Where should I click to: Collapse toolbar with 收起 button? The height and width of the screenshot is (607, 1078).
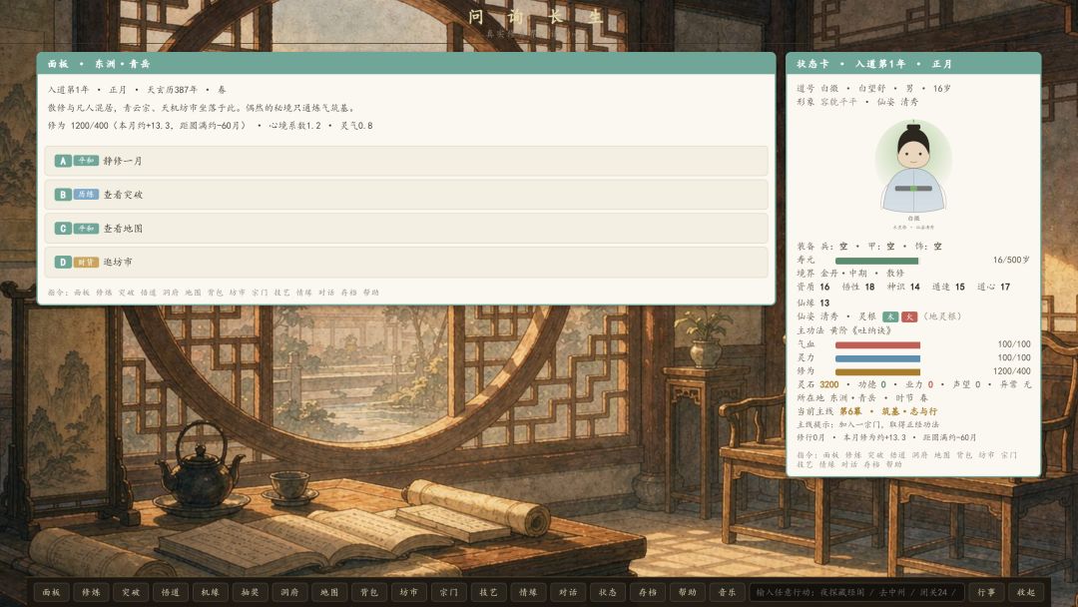1026,592
